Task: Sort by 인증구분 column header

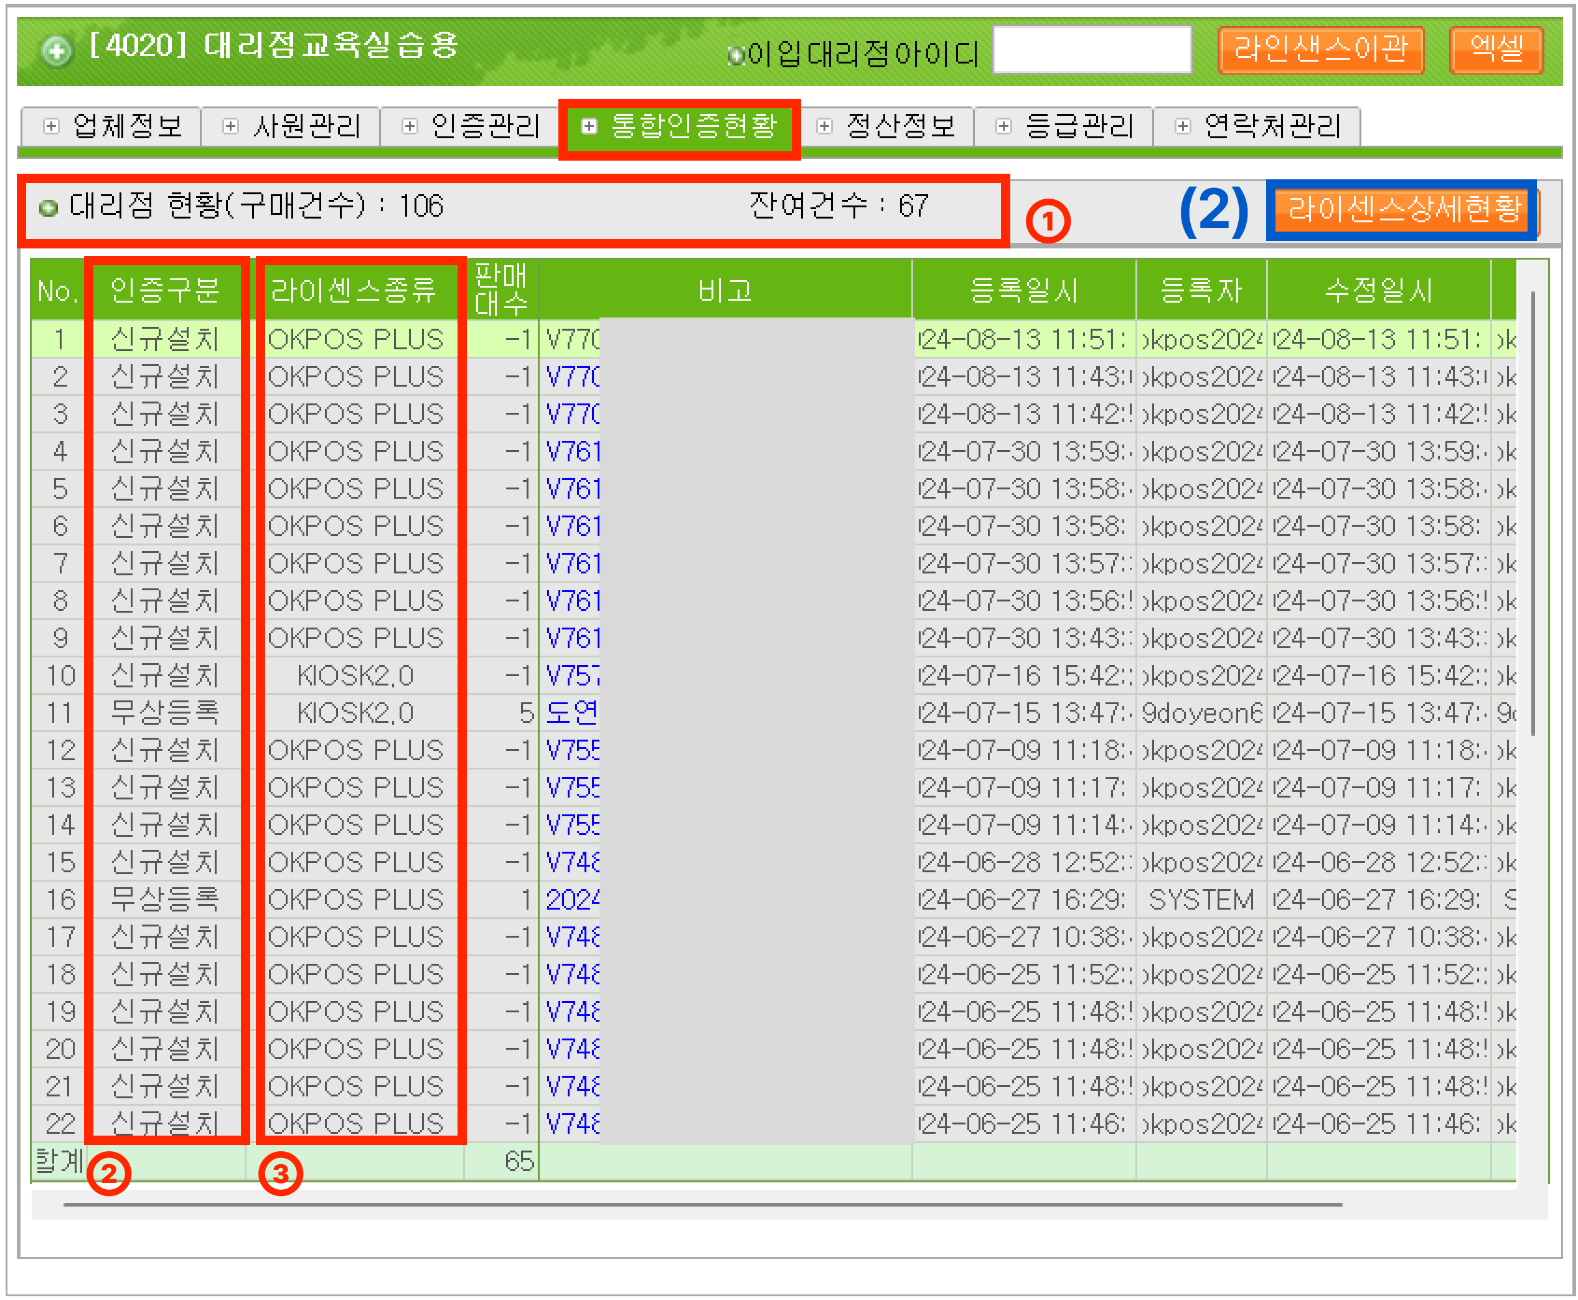Action: pos(165,290)
